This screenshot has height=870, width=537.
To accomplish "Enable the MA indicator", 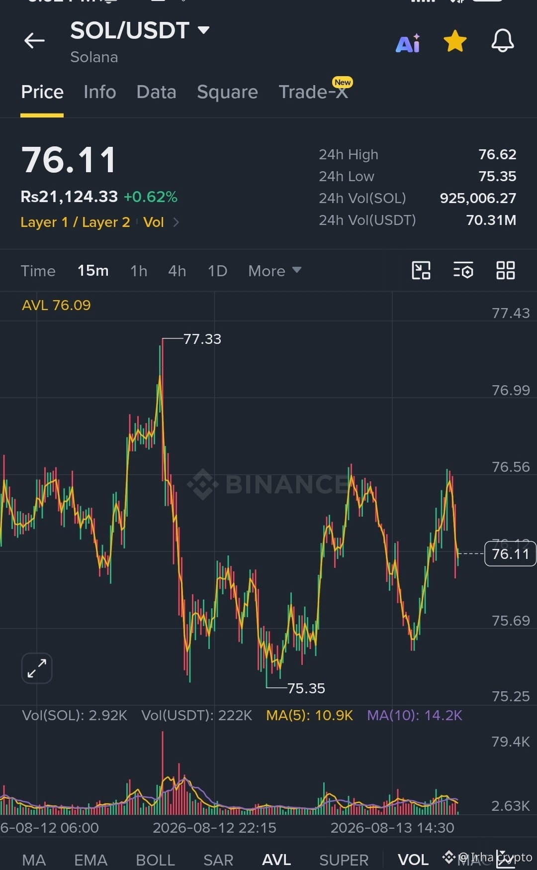I will [34, 860].
